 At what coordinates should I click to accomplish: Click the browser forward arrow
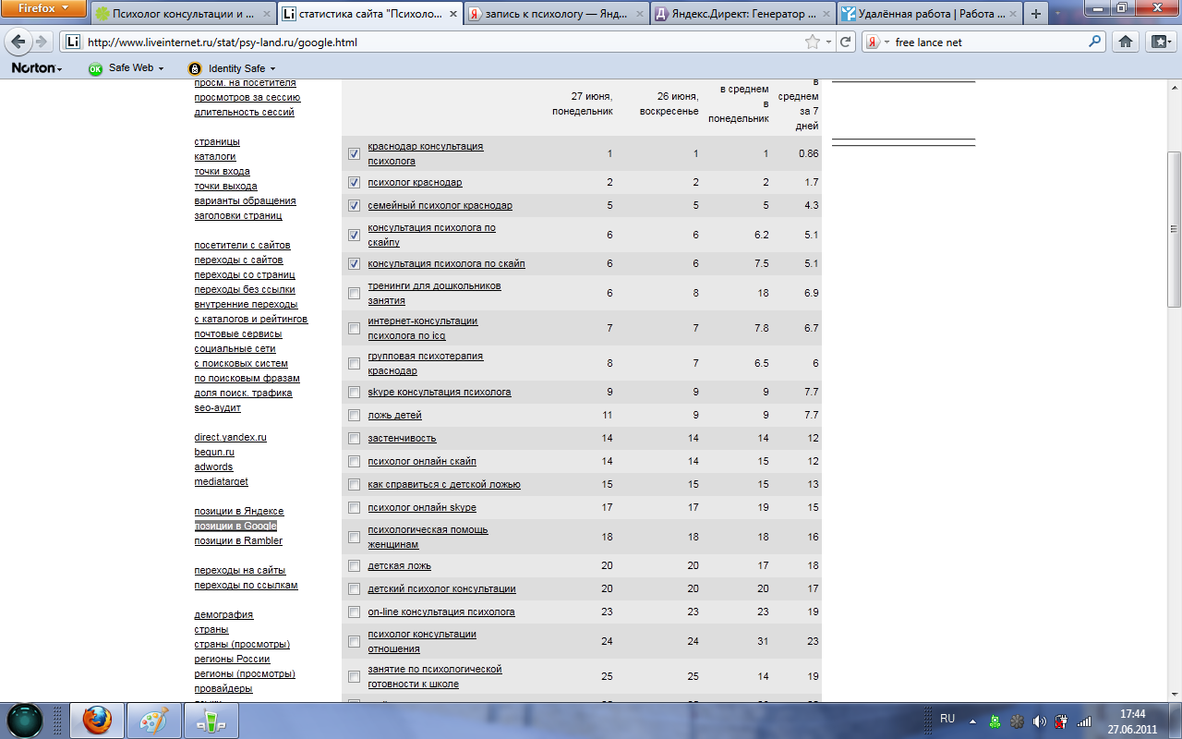point(42,42)
